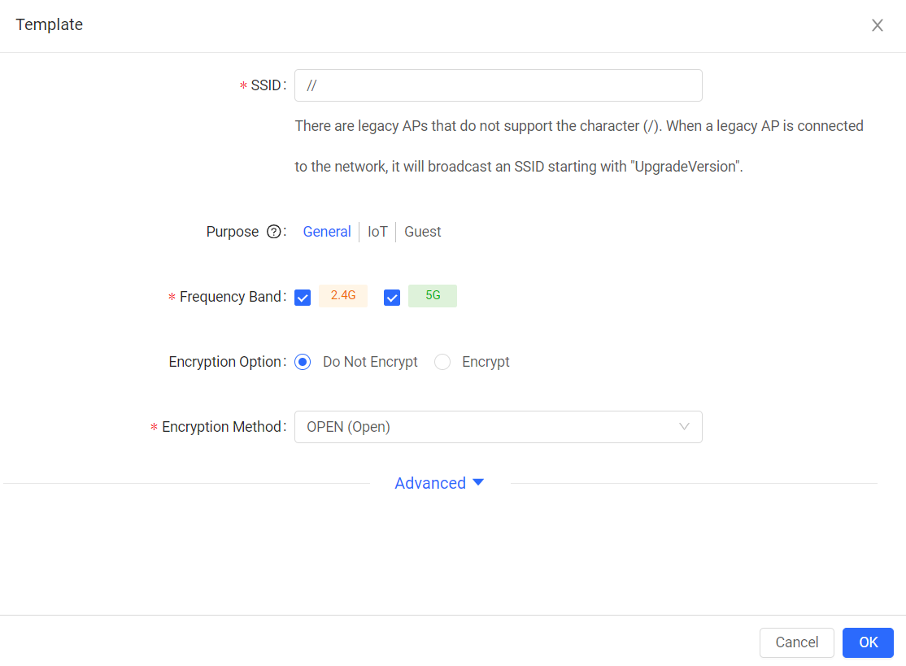Screen dimensions: 906x666
Task: Click the Frequency Band field label
Action: (x=232, y=297)
